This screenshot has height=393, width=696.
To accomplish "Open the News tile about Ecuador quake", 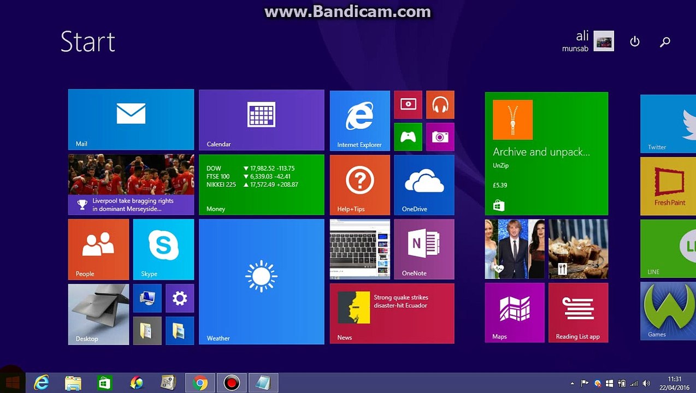I will click(x=392, y=313).
